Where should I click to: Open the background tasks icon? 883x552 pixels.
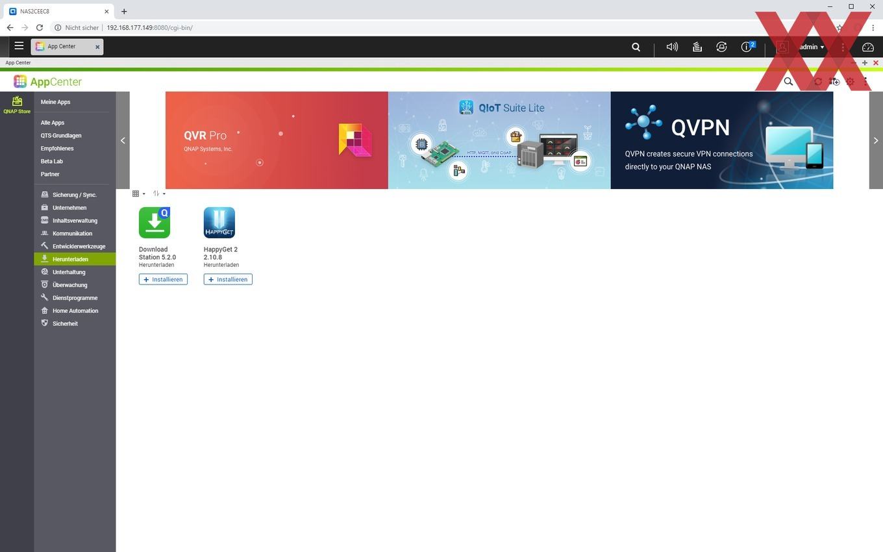pos(697,47)
